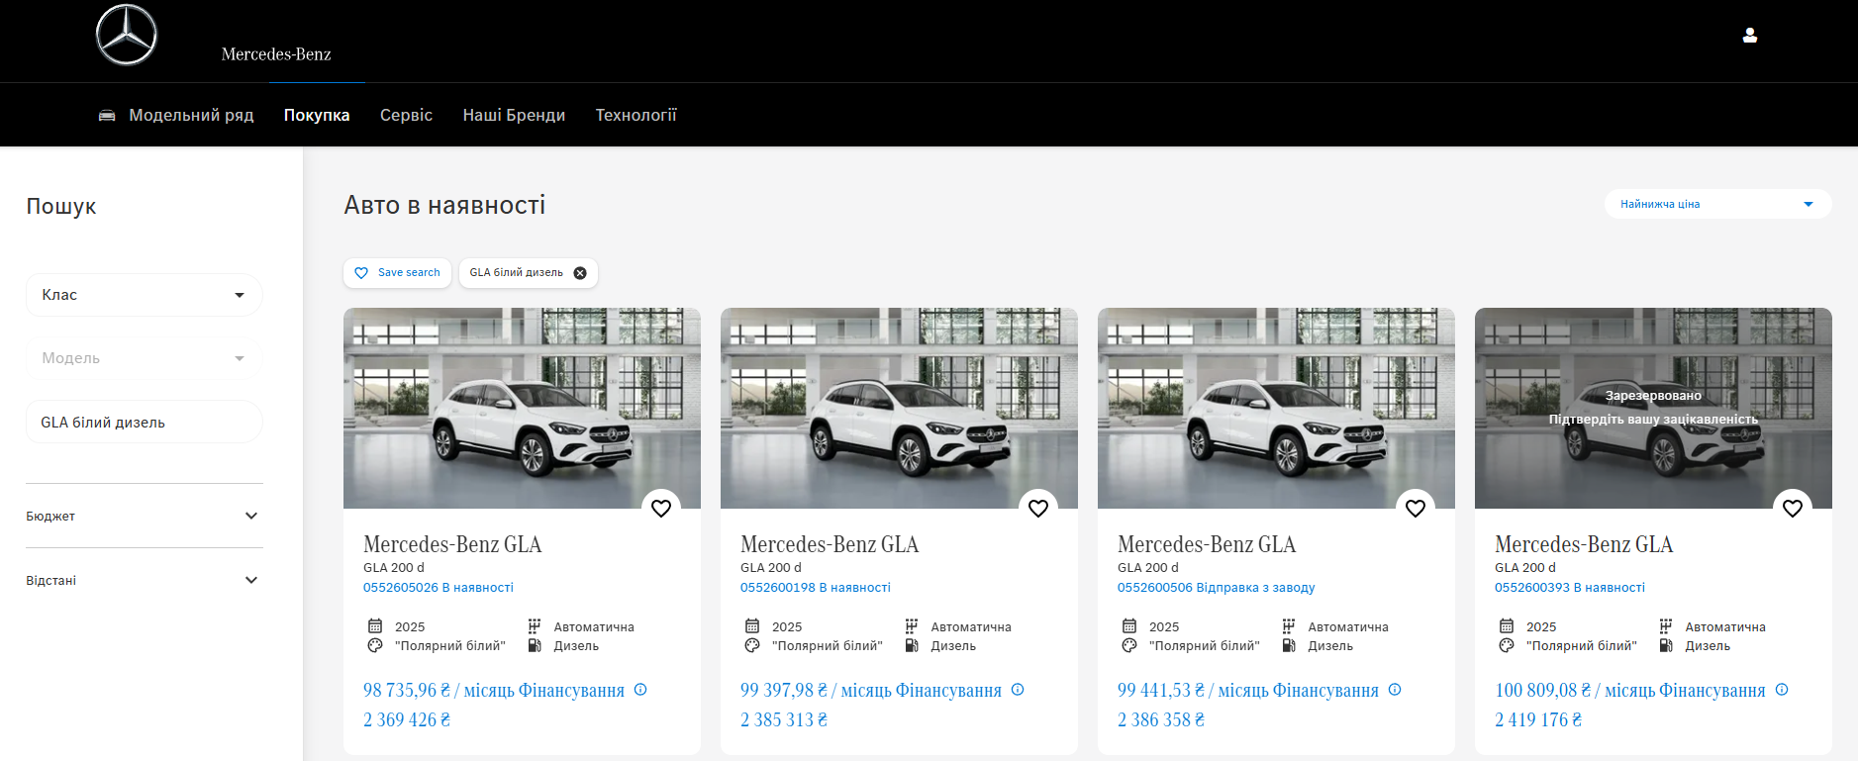Open the user account profile icon
The height and width of the screenshot is (761, 1858).
pos(1750,35)
